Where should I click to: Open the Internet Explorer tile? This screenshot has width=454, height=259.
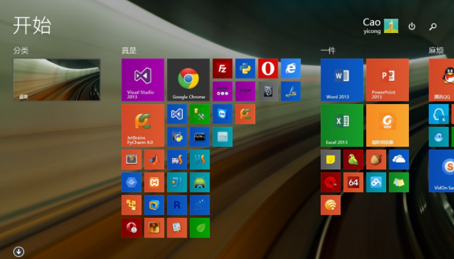coord(291,69)
